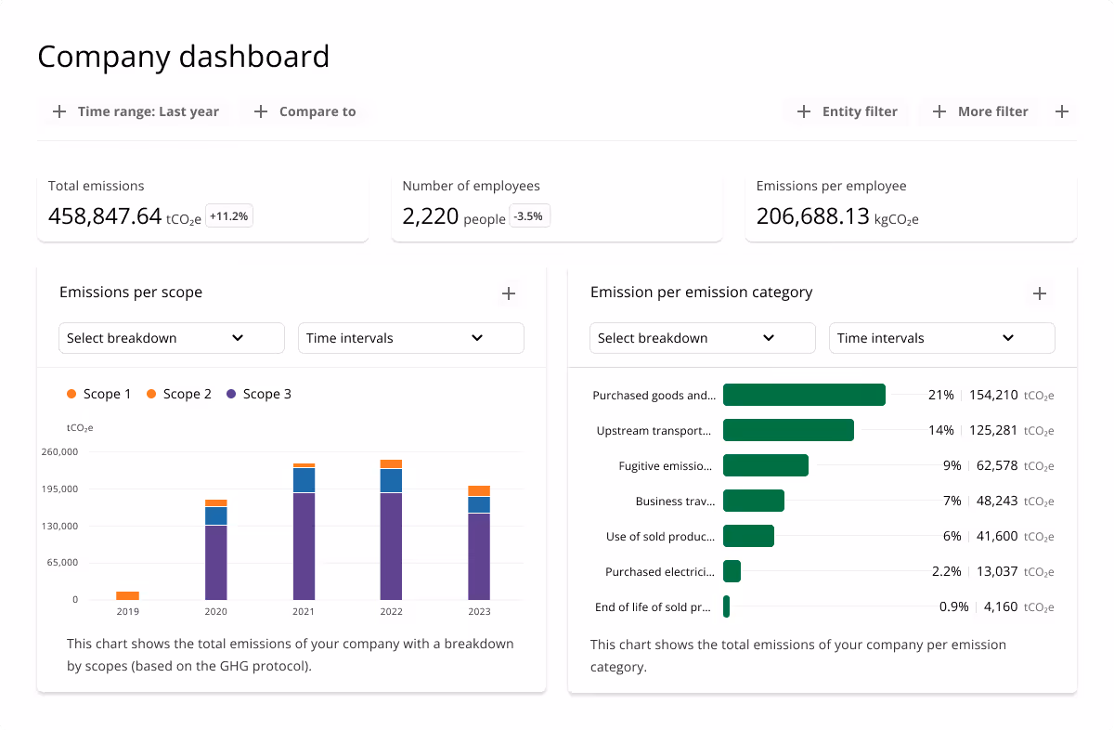This screenshot has height=730, width=1114.
Task: Click the 2022 bar in the scope chart
Action: pyautogui.click(x=391, y=529)
